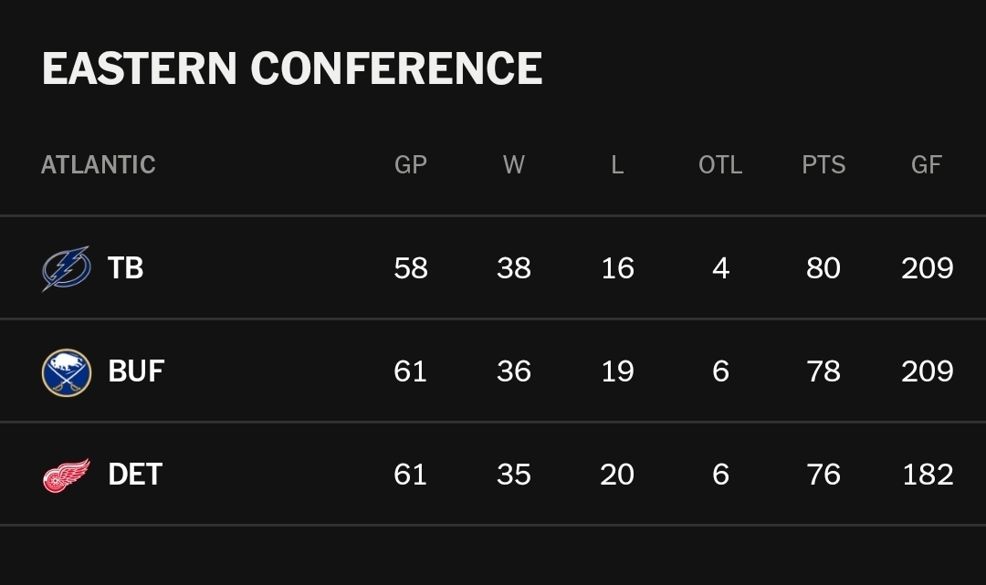Select Buffalo's 36 wins cell
The height and width of the screenshot is (585, 986).
pos(514,371)
